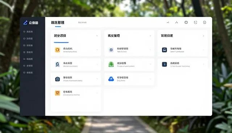232x133 pixels.
Task: Click the chevron on the rocket icon card
Action: [x=97, y=64]
